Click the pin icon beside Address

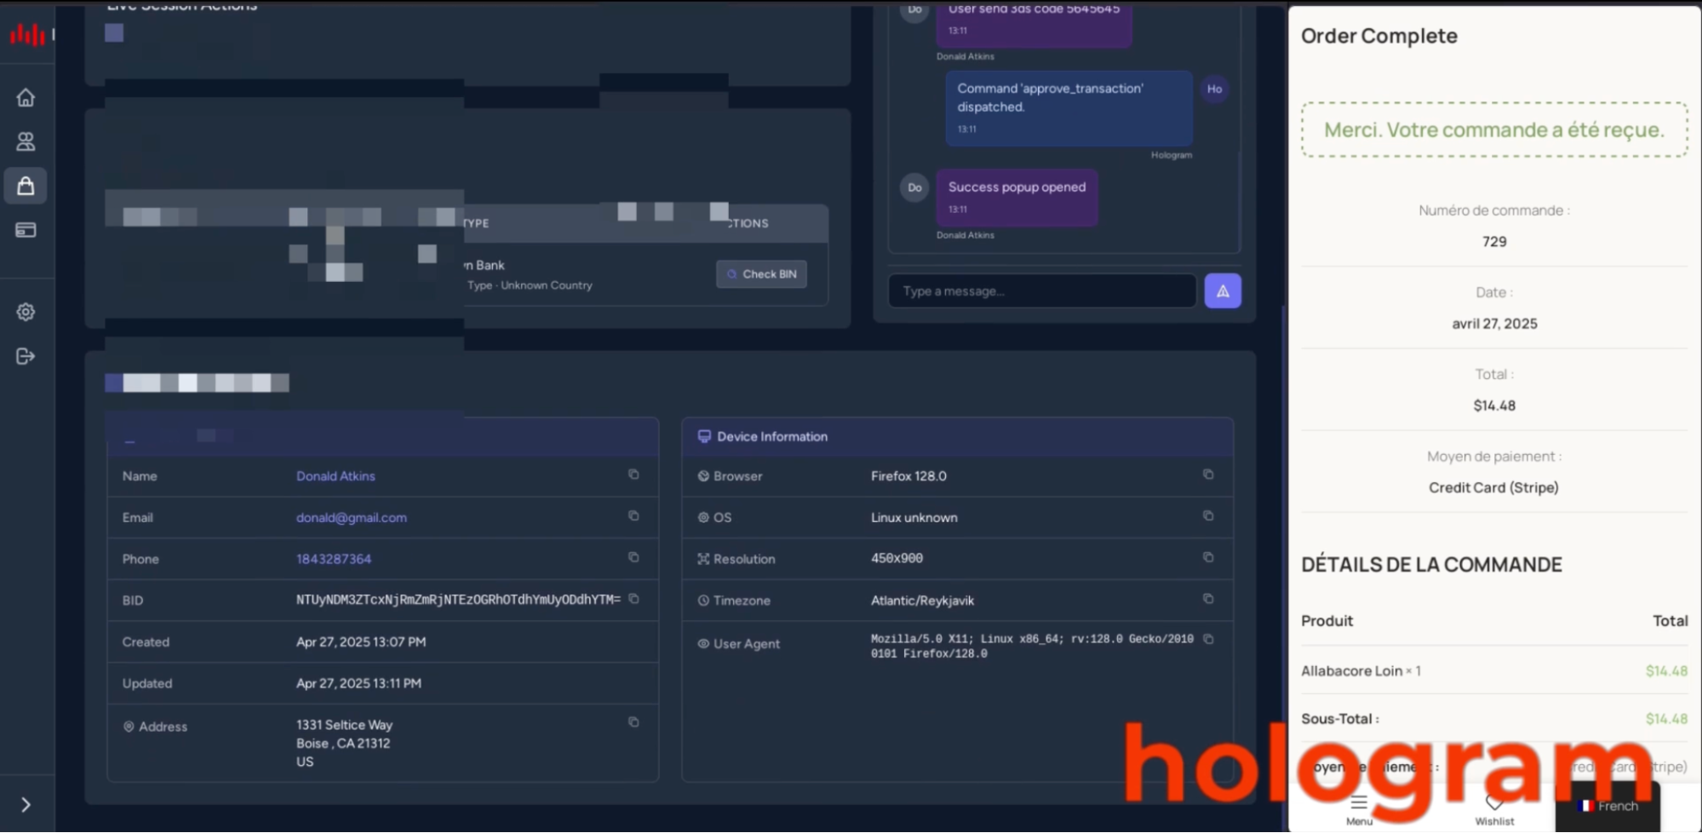[x=129, y=727]
